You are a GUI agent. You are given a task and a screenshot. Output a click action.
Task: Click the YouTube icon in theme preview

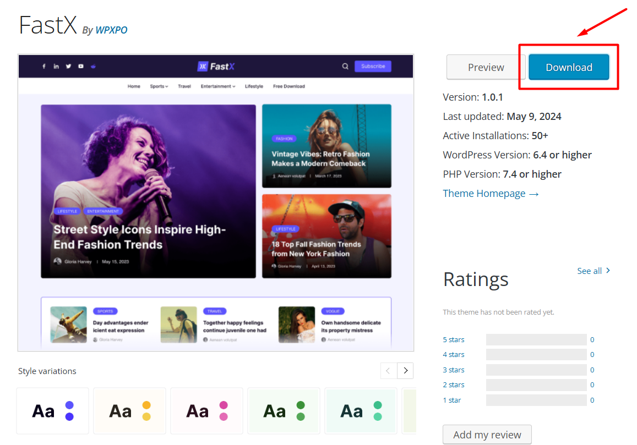coord(81,66)
